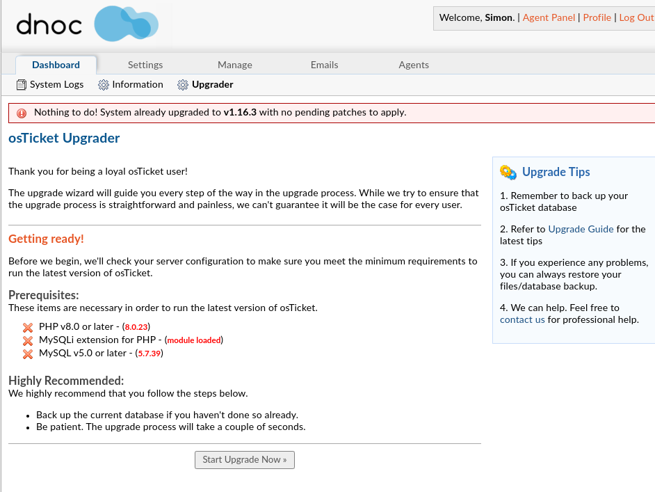Click the red warning icon in alert banner
The image size is (655, 492).
coord(22,113)
